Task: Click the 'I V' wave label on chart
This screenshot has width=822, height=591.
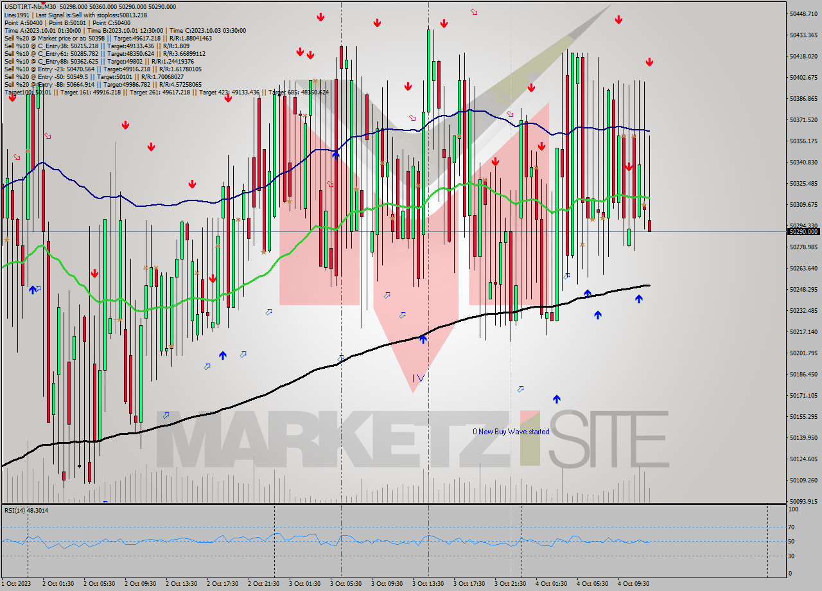Action: [x=418, y=378]
